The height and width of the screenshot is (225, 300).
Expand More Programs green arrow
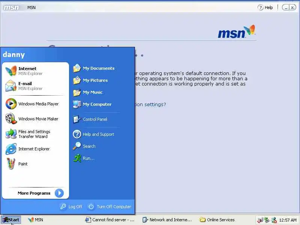pyautogui.click(x=59, y=193)
